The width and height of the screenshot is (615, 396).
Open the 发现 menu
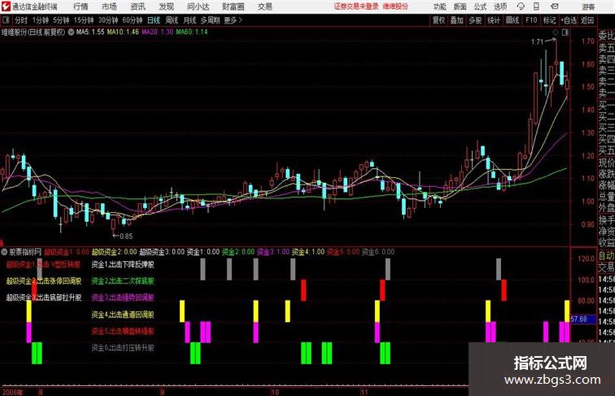click(x=167, y=7)
